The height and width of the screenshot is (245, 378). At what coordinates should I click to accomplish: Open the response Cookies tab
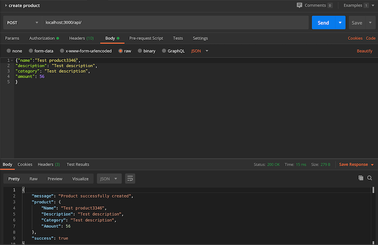25,165
